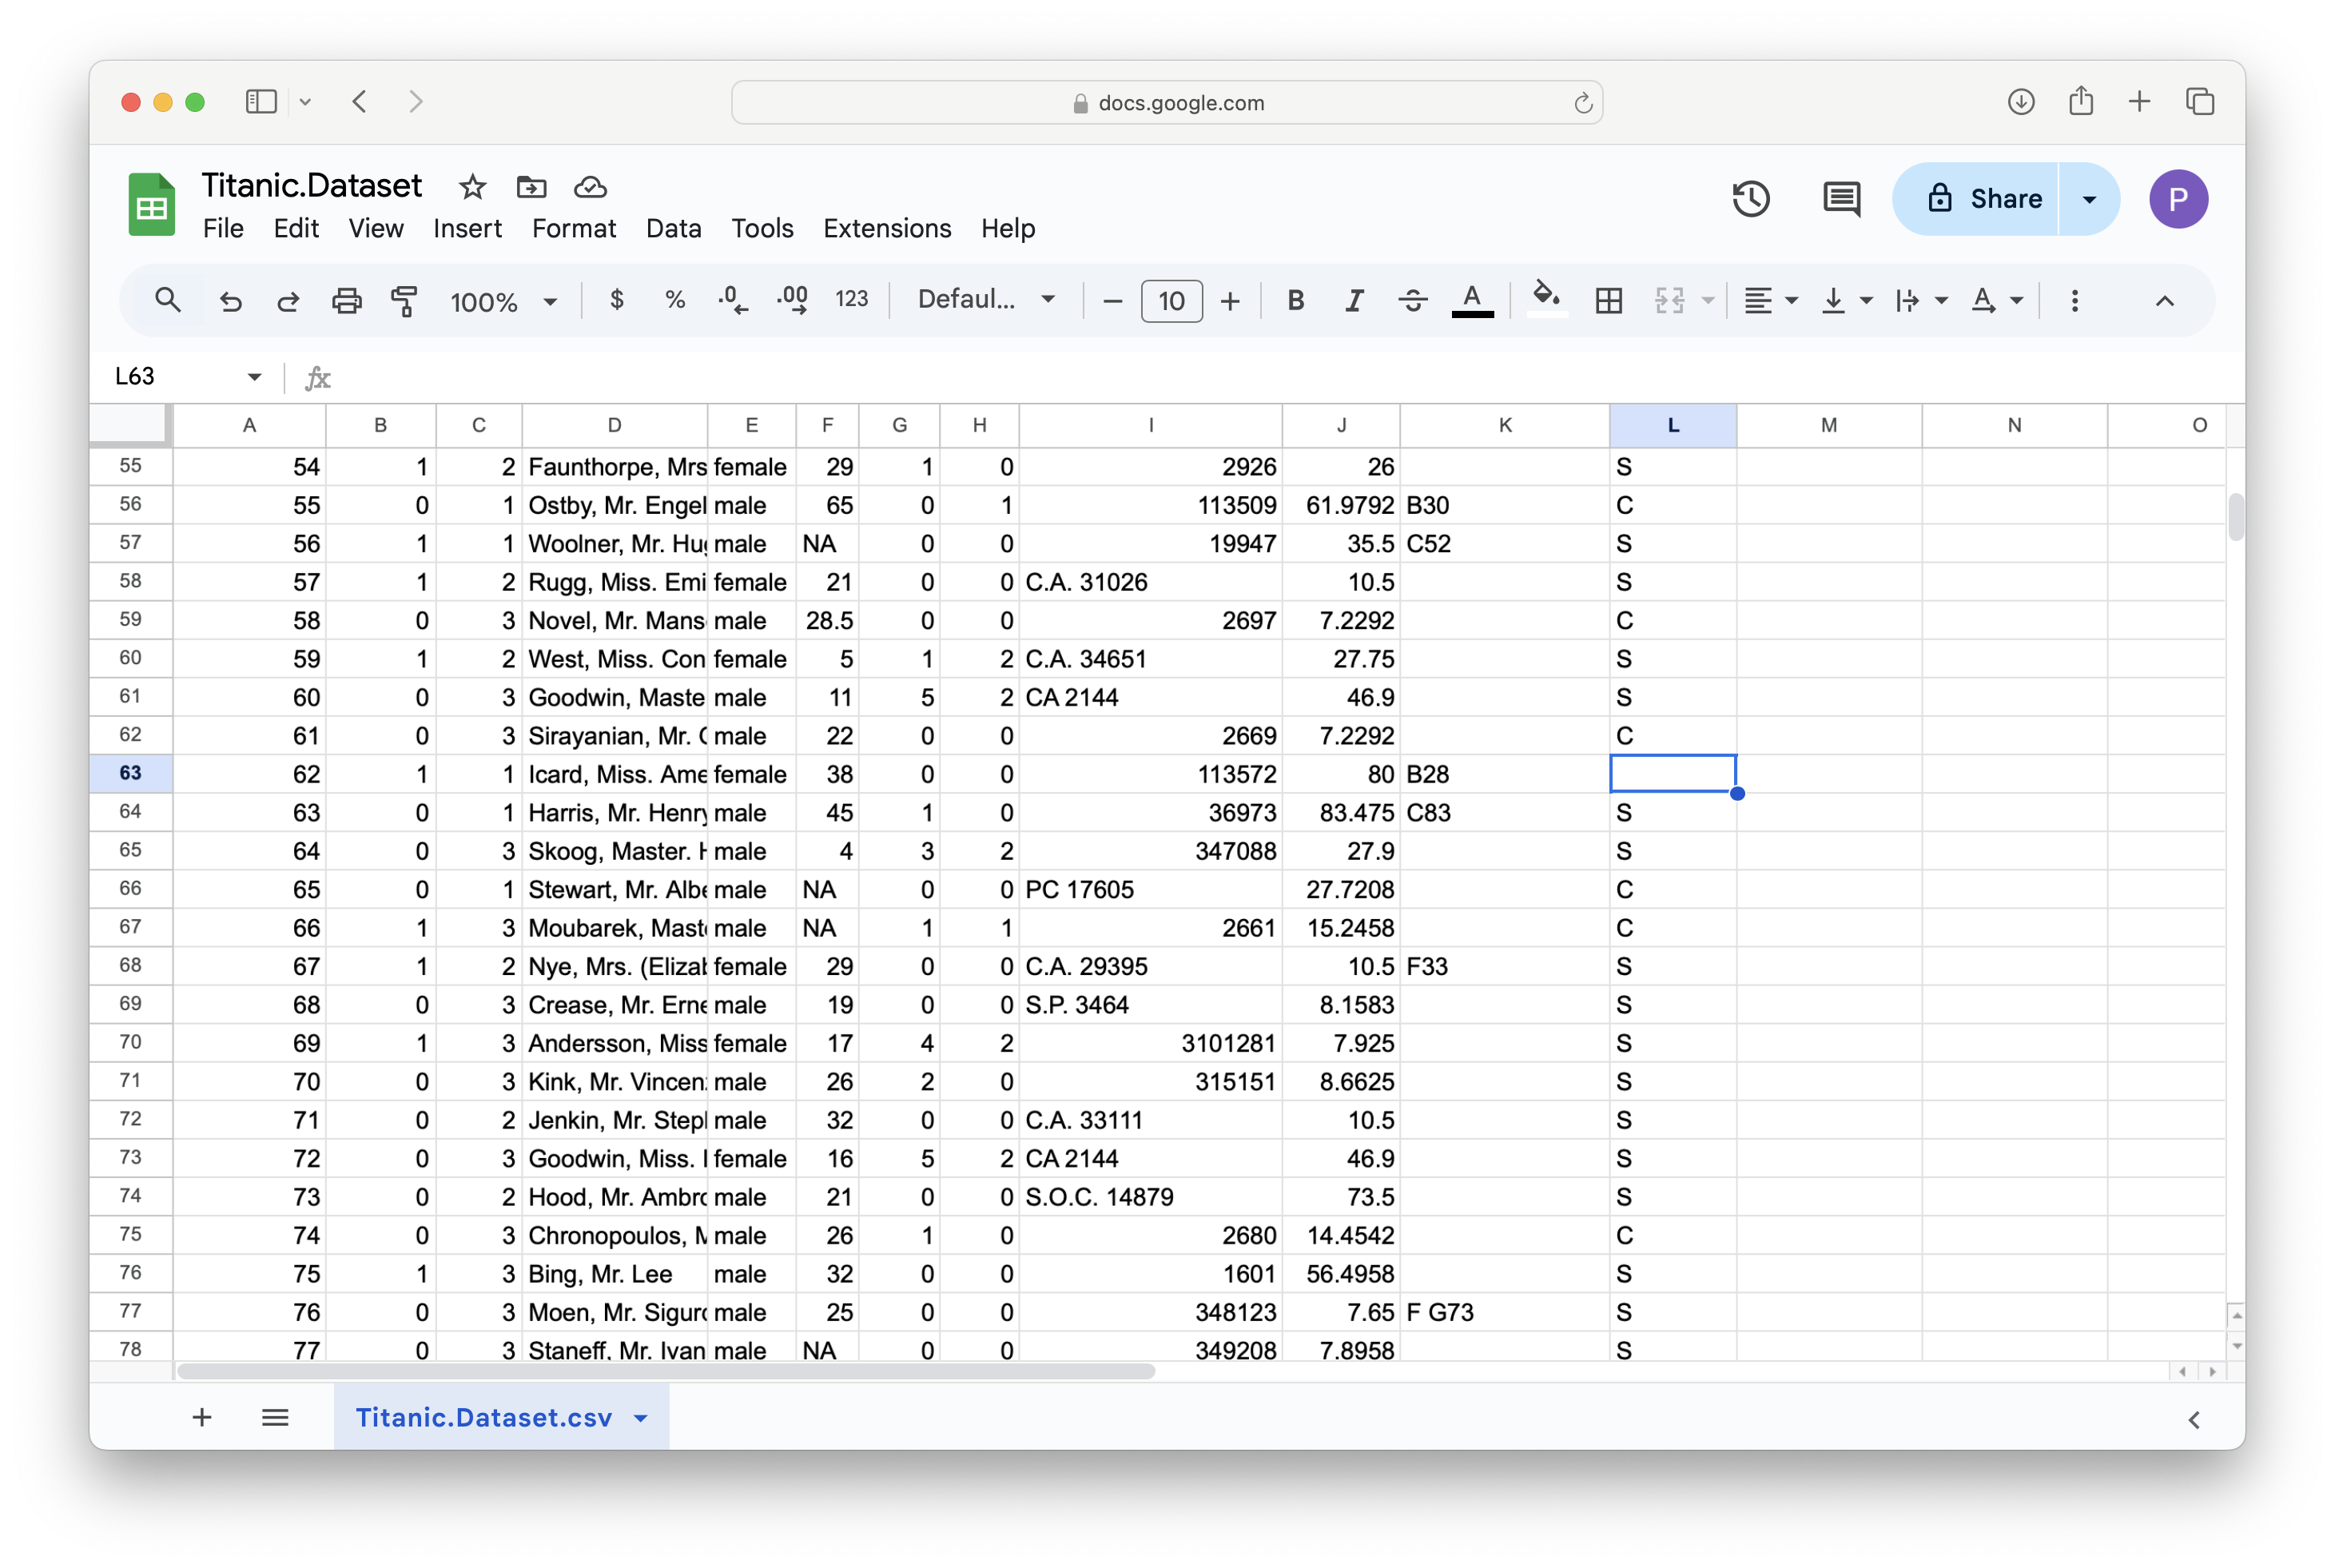2335x1568 pixels.
Task: Toggle italic formatting
Action: tap(1354, 300)
